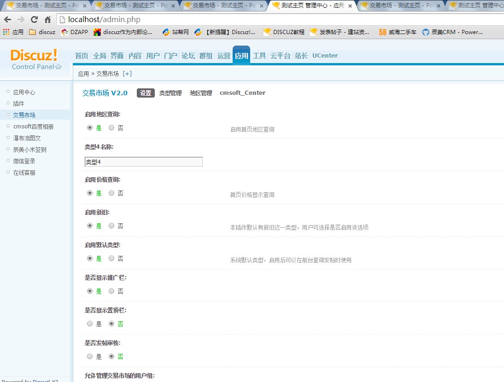The image size is (504, 382).
Task: Open cmsoft_Center link
Action: pos(242,93)
